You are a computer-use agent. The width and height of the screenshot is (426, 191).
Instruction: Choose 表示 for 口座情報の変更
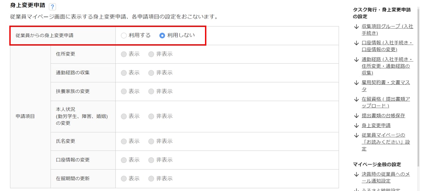[x=124, y=160]
